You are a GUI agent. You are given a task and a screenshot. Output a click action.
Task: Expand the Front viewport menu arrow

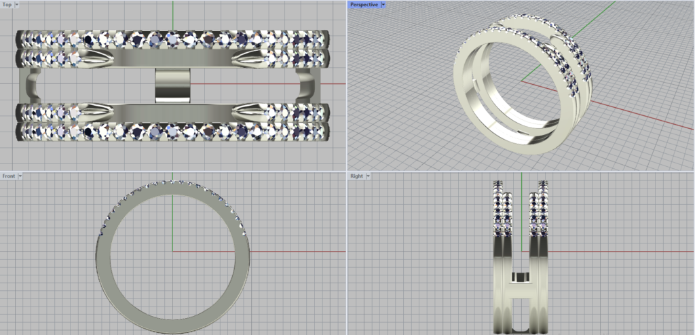20,176
